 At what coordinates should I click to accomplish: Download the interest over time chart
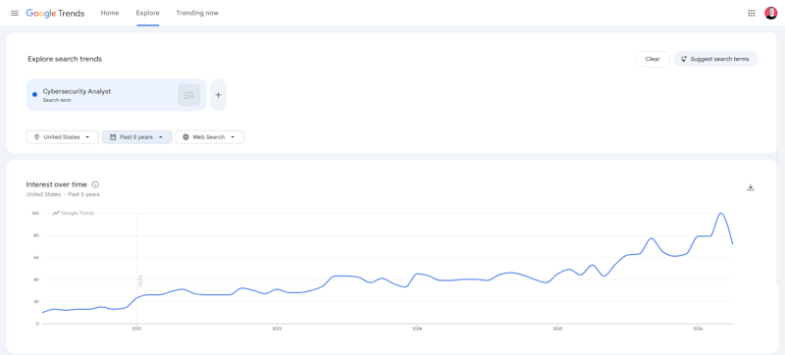tap(750, 187)
